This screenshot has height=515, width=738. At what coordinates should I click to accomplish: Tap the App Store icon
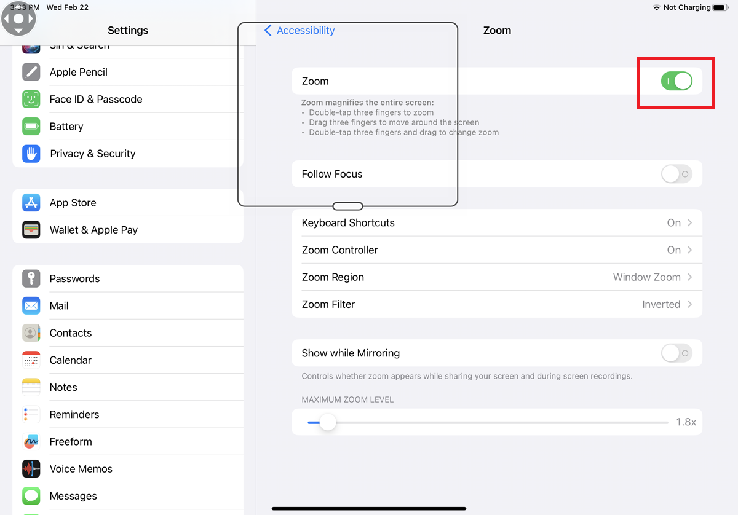click(31, 203)
